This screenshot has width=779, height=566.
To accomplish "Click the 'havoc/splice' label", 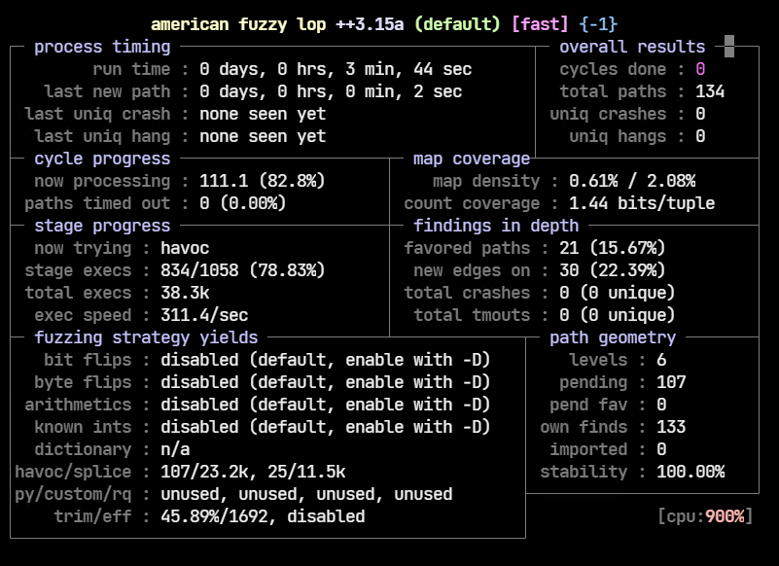I will click(73, 472).
